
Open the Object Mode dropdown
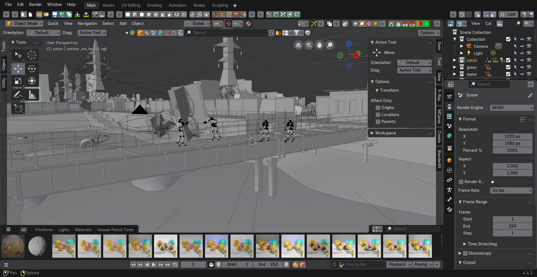(x=25, y=24)
